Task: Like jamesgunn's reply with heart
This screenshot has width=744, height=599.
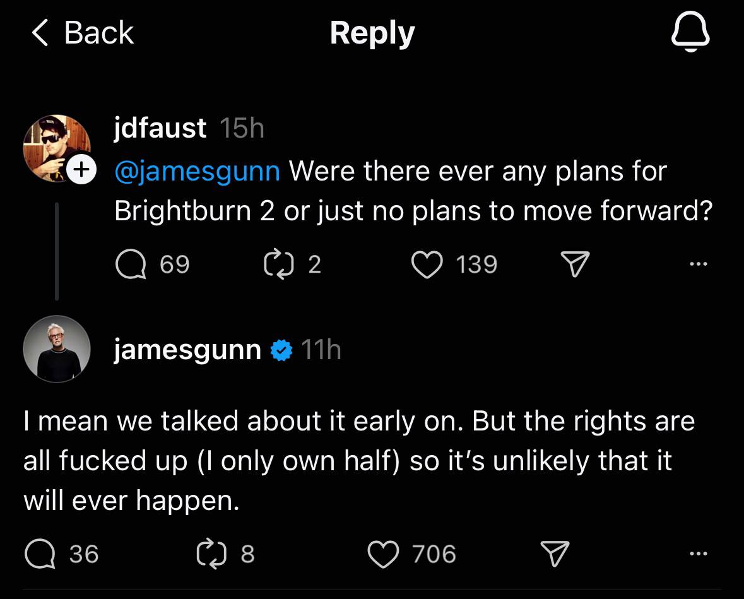Action: pyautogui.click(x=384, y=554)
